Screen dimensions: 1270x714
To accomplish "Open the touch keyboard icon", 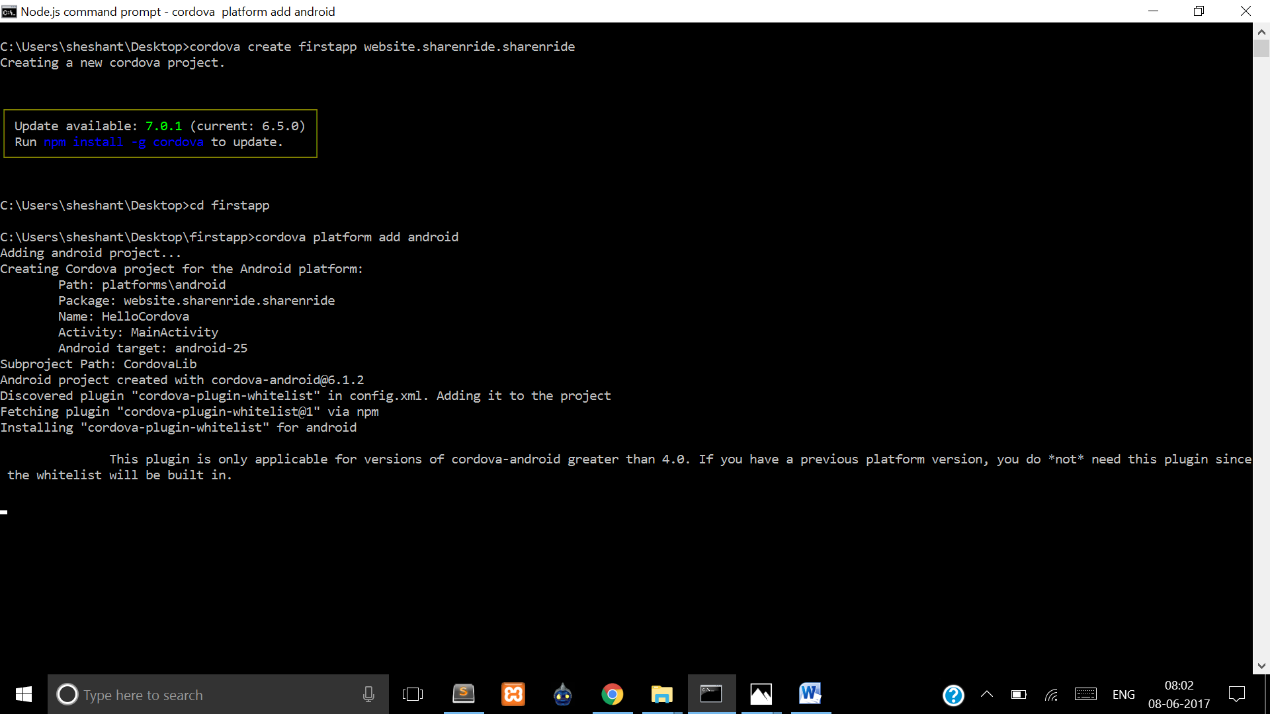I will coord(1085,694).
